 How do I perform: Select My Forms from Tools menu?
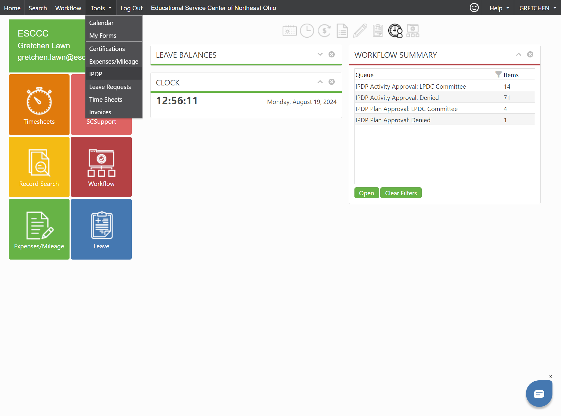(114, 35)
